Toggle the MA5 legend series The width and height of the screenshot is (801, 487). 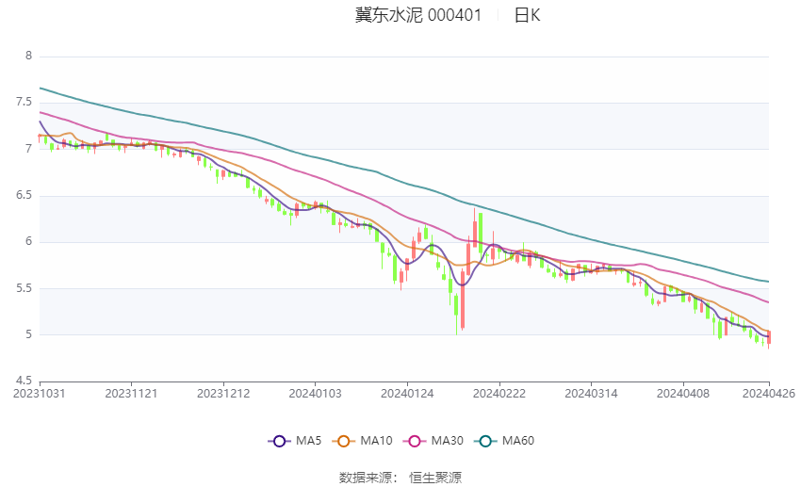pyautogui.click(x=295, y=441)
